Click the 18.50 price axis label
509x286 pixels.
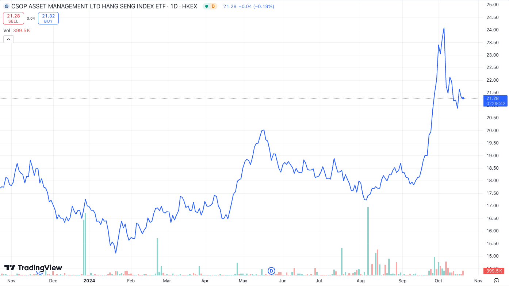[493, 168]
